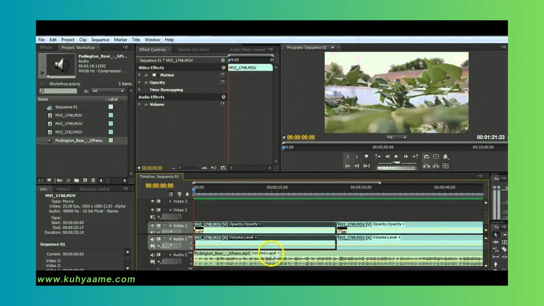The image size is (544, 306).
Task: Switch Project panel to List View
Action: coord(41,181)
